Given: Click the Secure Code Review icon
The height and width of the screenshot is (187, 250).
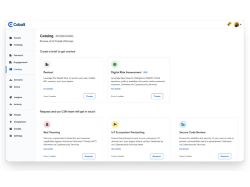Looking at the screenshot, I should (183, 124).
